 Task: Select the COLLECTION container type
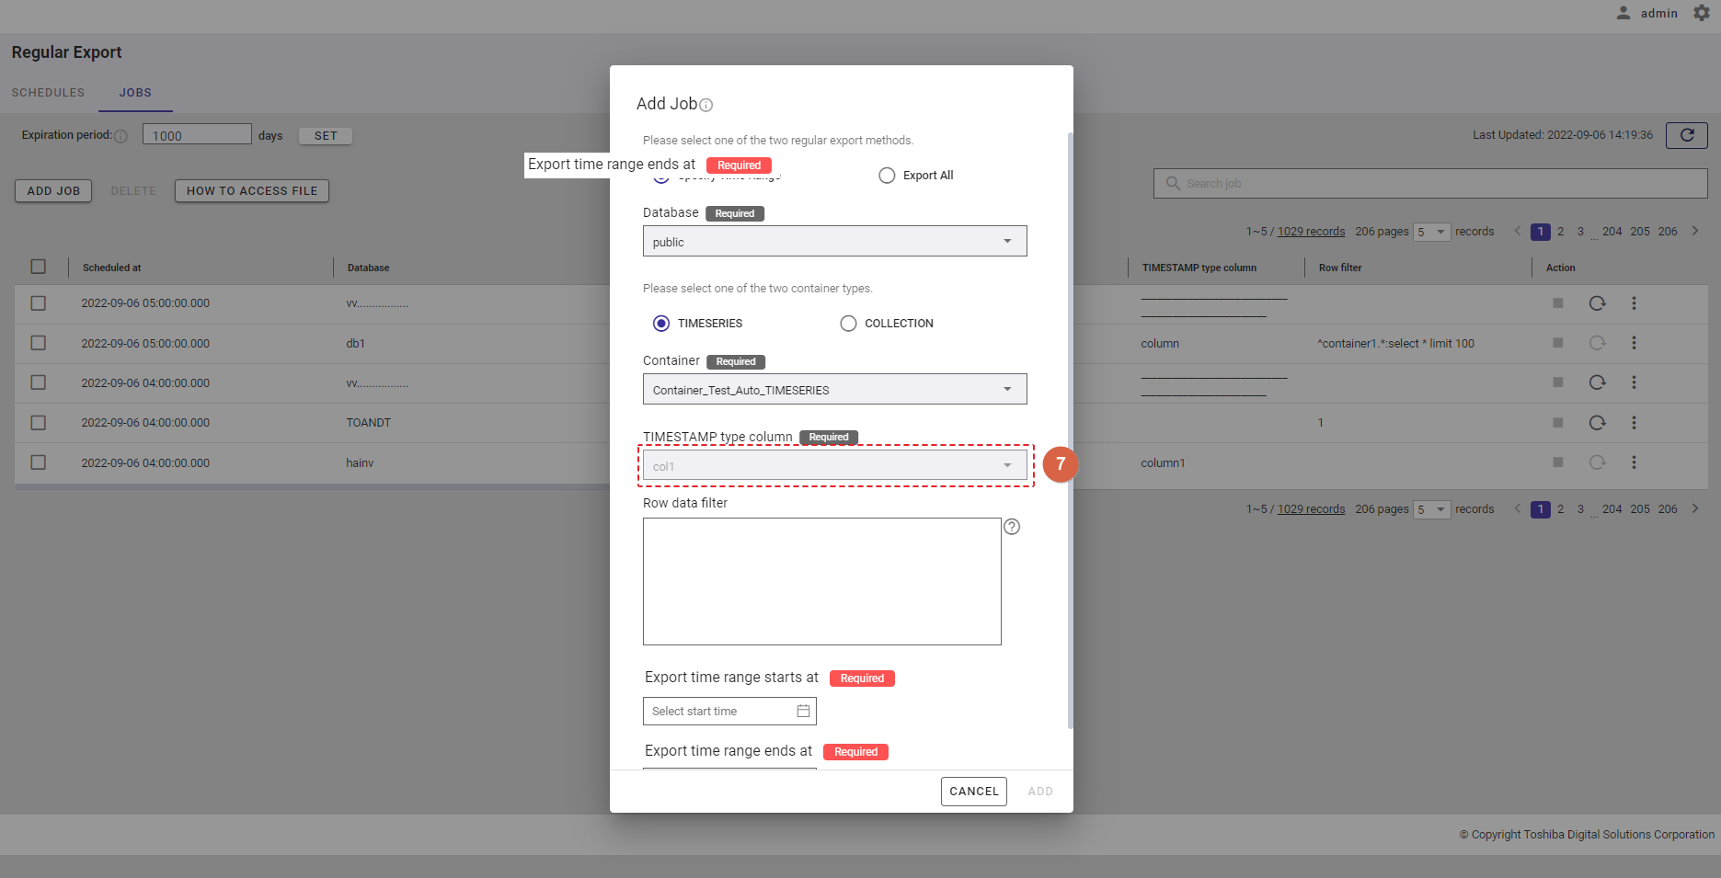848,324
